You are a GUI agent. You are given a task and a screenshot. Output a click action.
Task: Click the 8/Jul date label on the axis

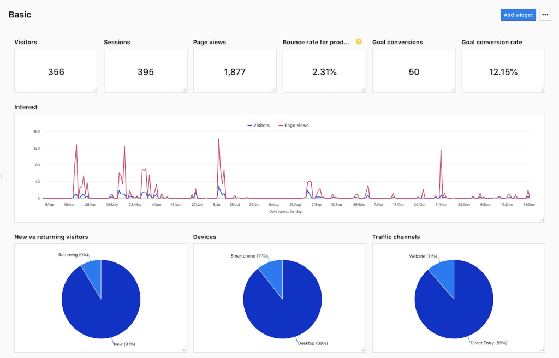point(217,205)
